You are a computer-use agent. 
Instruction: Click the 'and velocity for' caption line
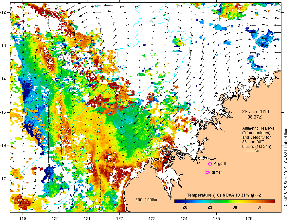[x=256, y=137]
